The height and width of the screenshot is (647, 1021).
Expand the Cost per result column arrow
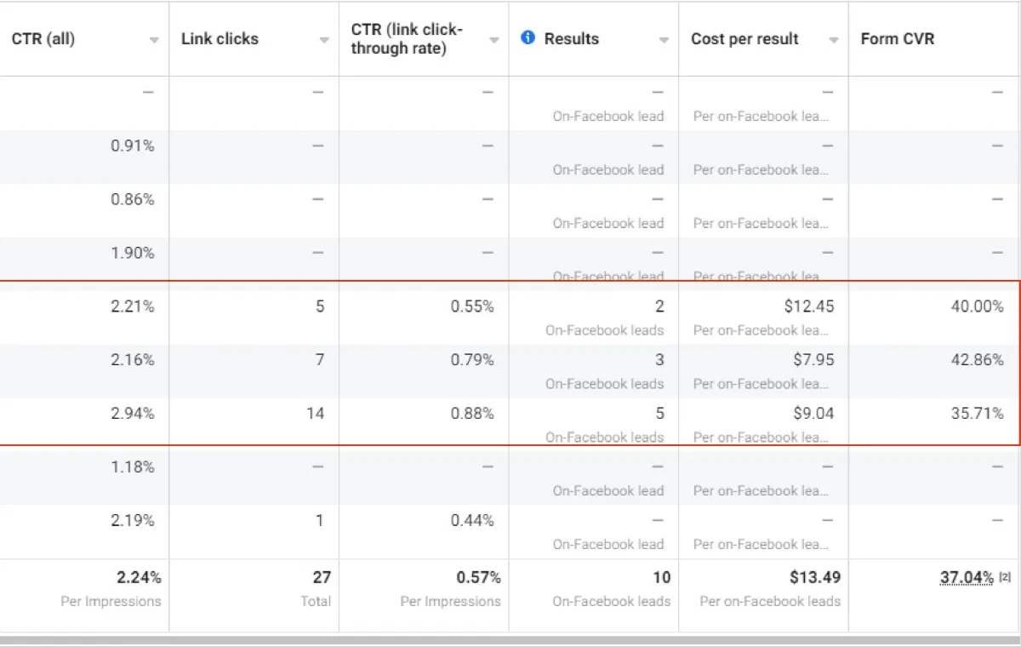pyautogui.click(x=834, y=40)
